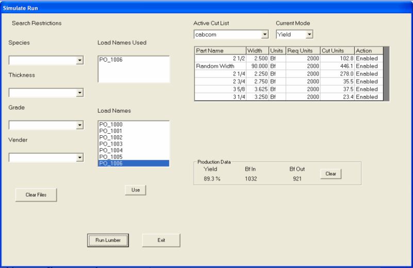
Task: Select highlighted PO_1006 in Load Names list
Action: [134, 163]
